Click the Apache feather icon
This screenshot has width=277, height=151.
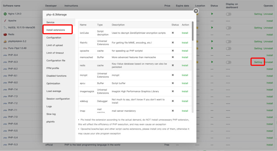tap(5, 21)
